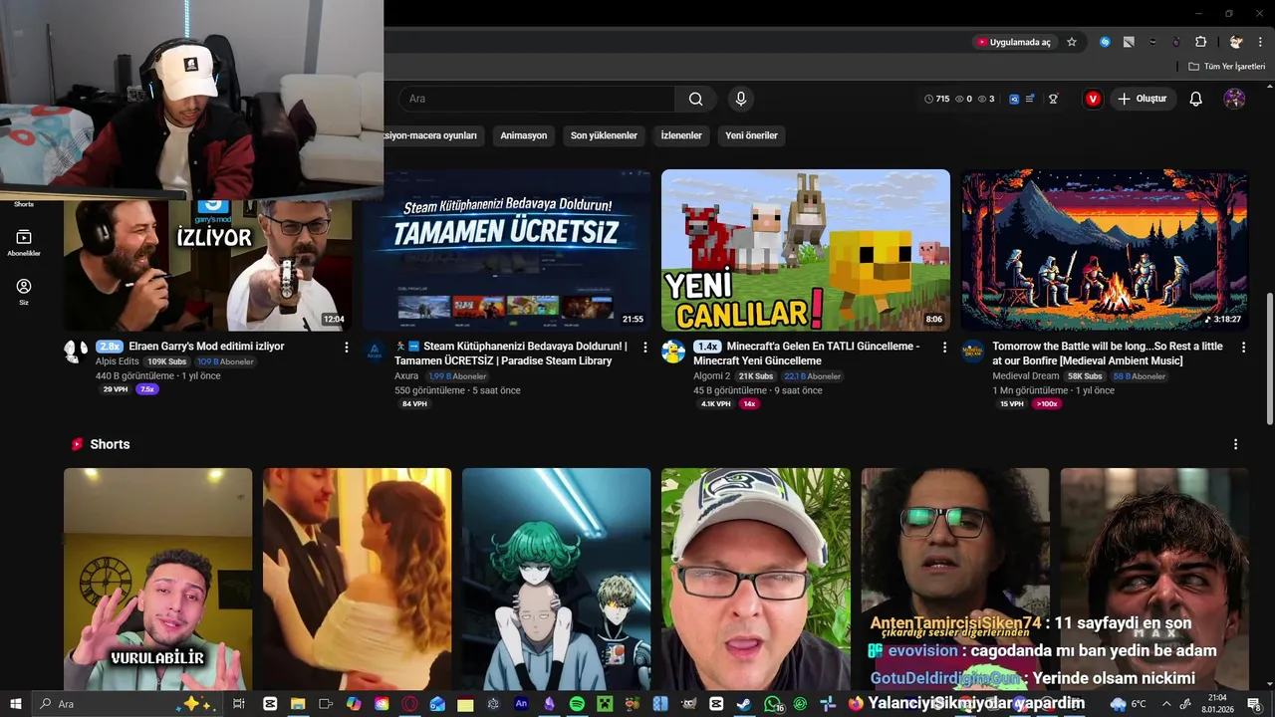Open the purple berry extension icon
Screen dimensions: 1275x717
1176,42
